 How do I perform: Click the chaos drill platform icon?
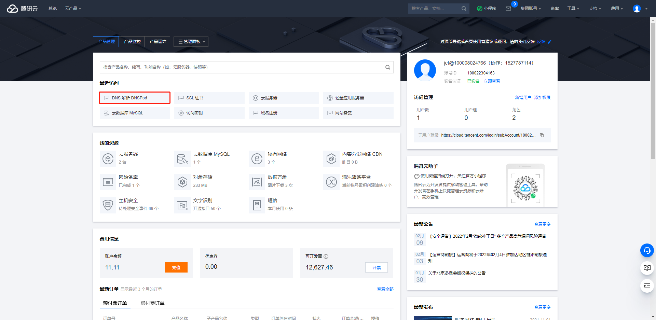point(331,182)
